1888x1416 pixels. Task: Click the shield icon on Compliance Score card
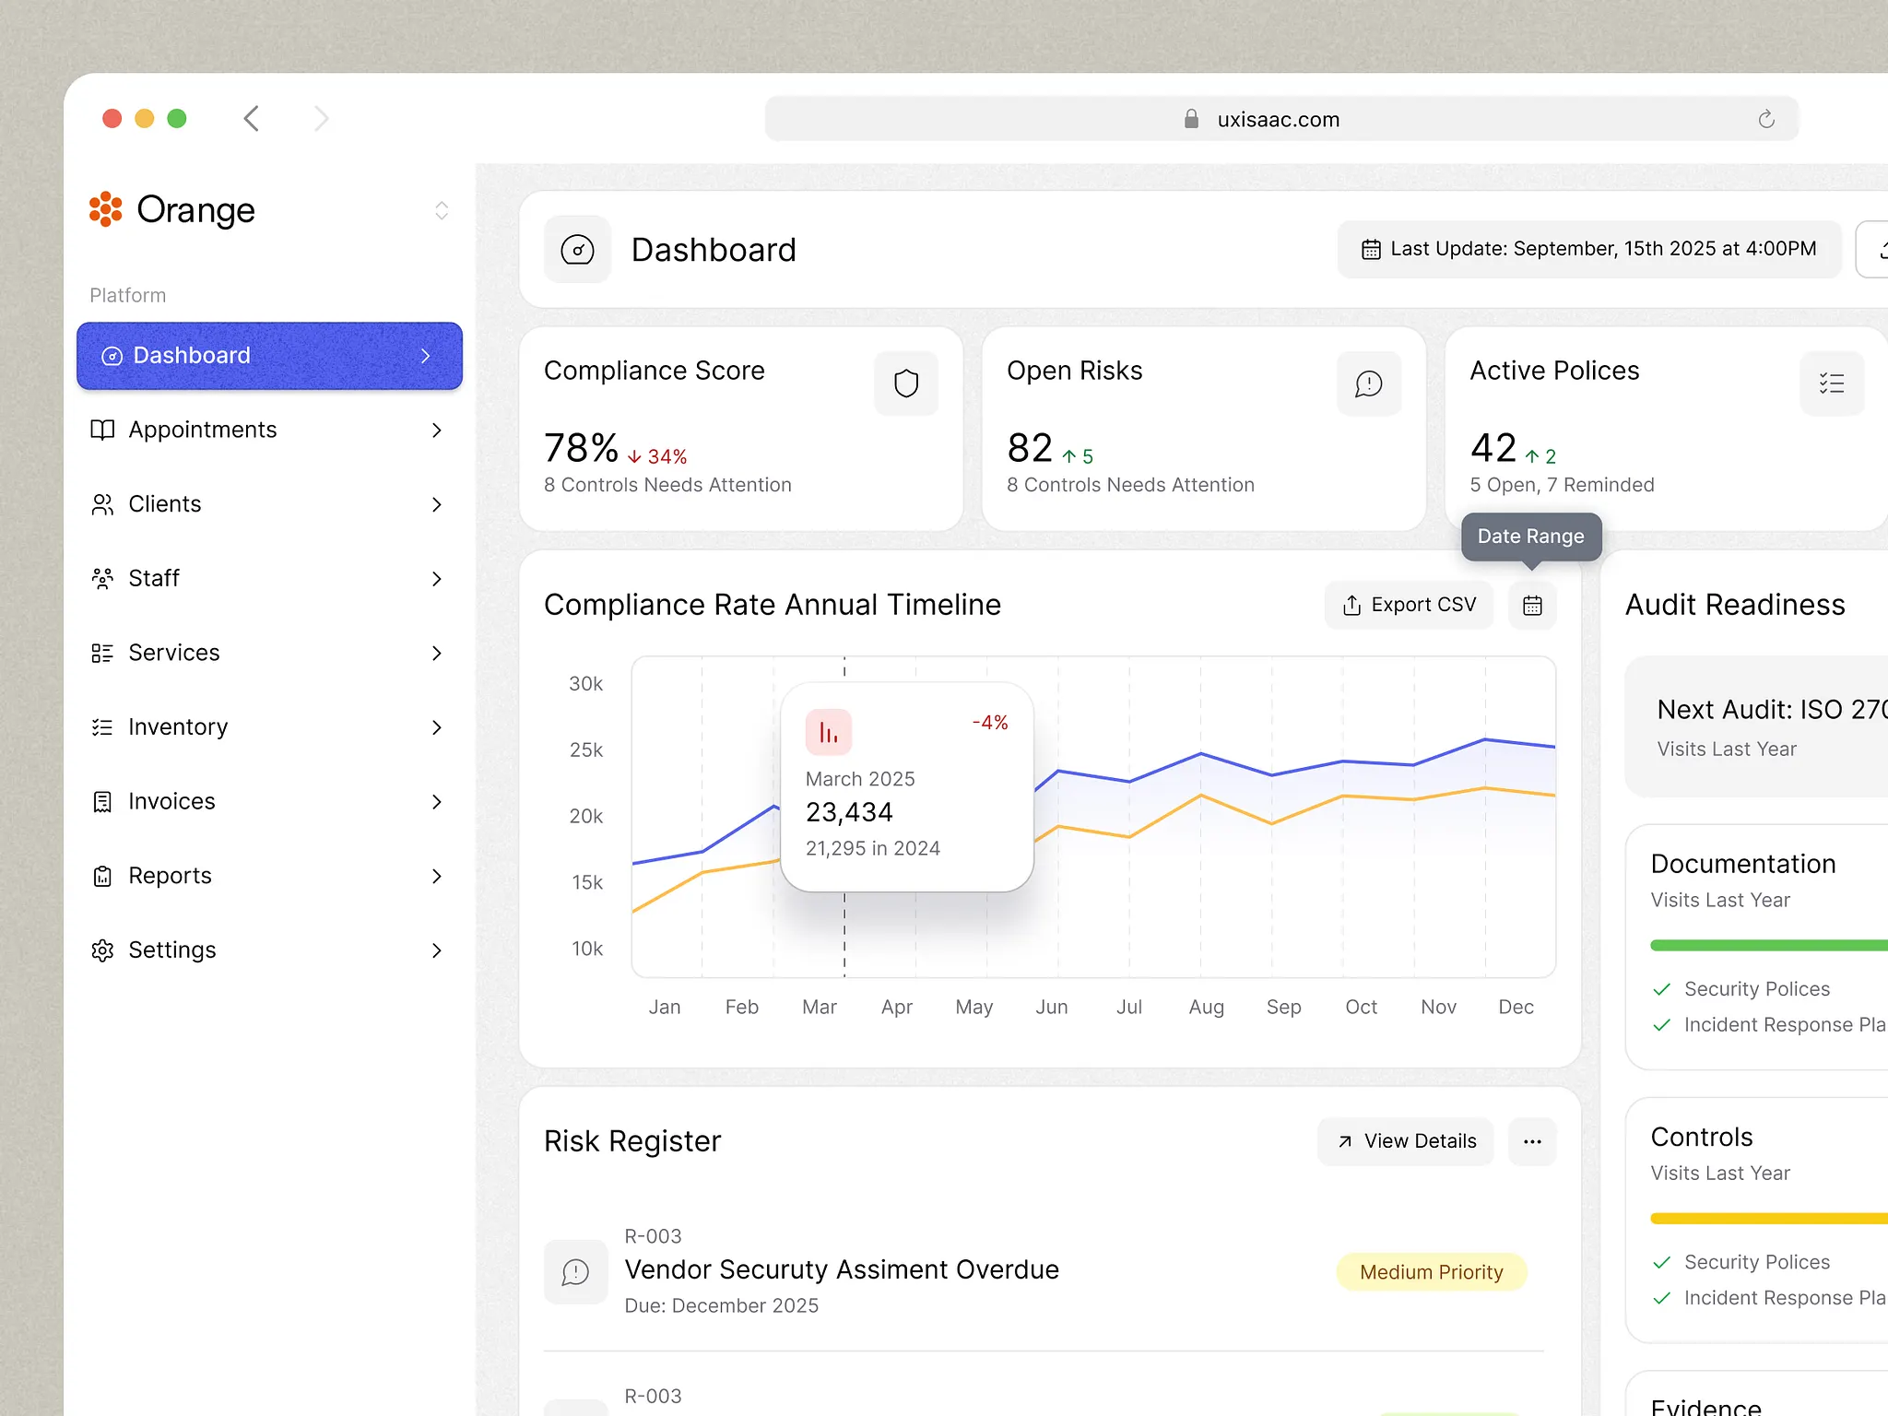(x=906, y=383)
